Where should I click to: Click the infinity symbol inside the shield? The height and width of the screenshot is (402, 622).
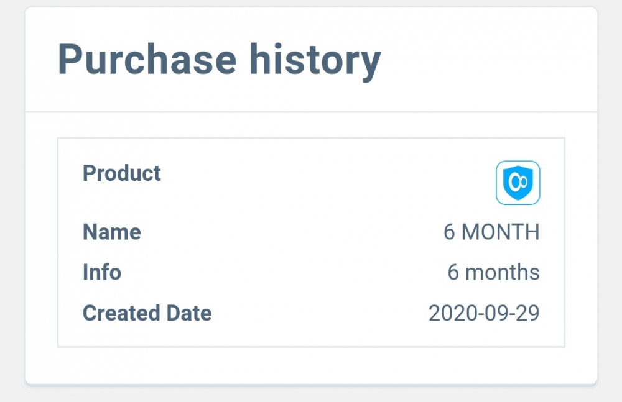pos(518,181)
